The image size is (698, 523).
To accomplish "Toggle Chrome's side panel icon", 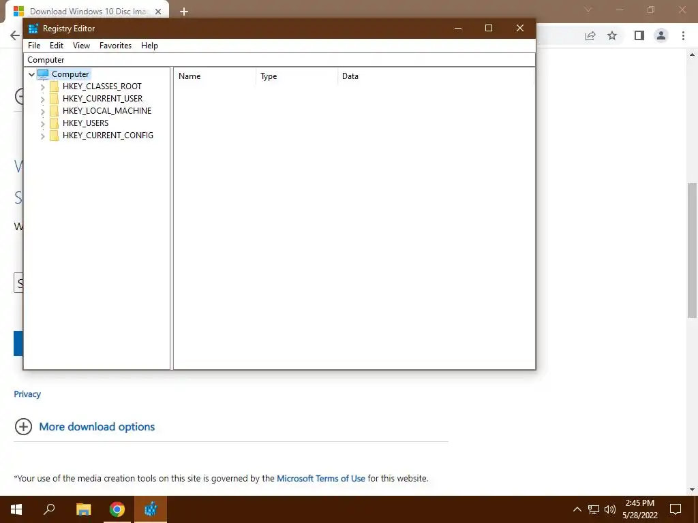I will tap(639, 35).
